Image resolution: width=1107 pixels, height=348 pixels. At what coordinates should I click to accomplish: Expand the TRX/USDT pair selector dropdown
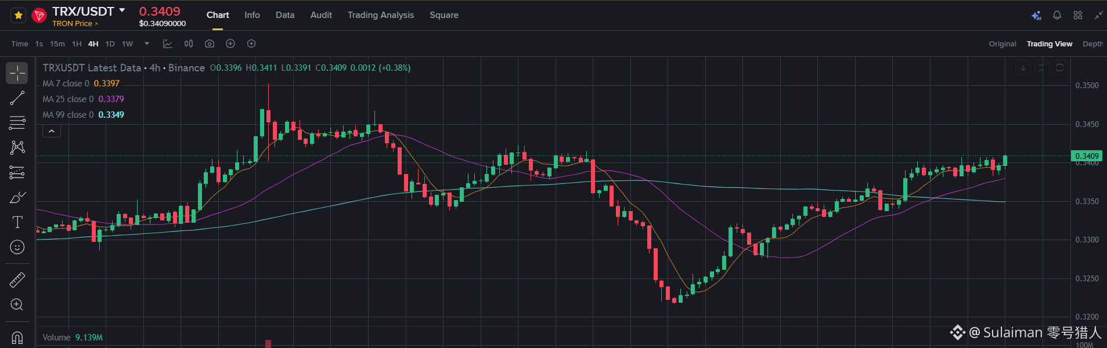[122, 10]
